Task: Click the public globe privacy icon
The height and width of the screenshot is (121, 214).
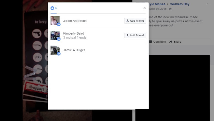Action: pyautogui.click(x=170, y=9)
